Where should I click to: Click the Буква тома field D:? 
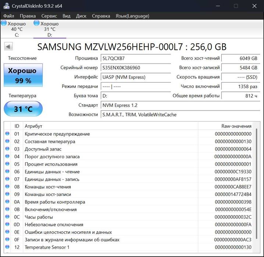(136, 96)
